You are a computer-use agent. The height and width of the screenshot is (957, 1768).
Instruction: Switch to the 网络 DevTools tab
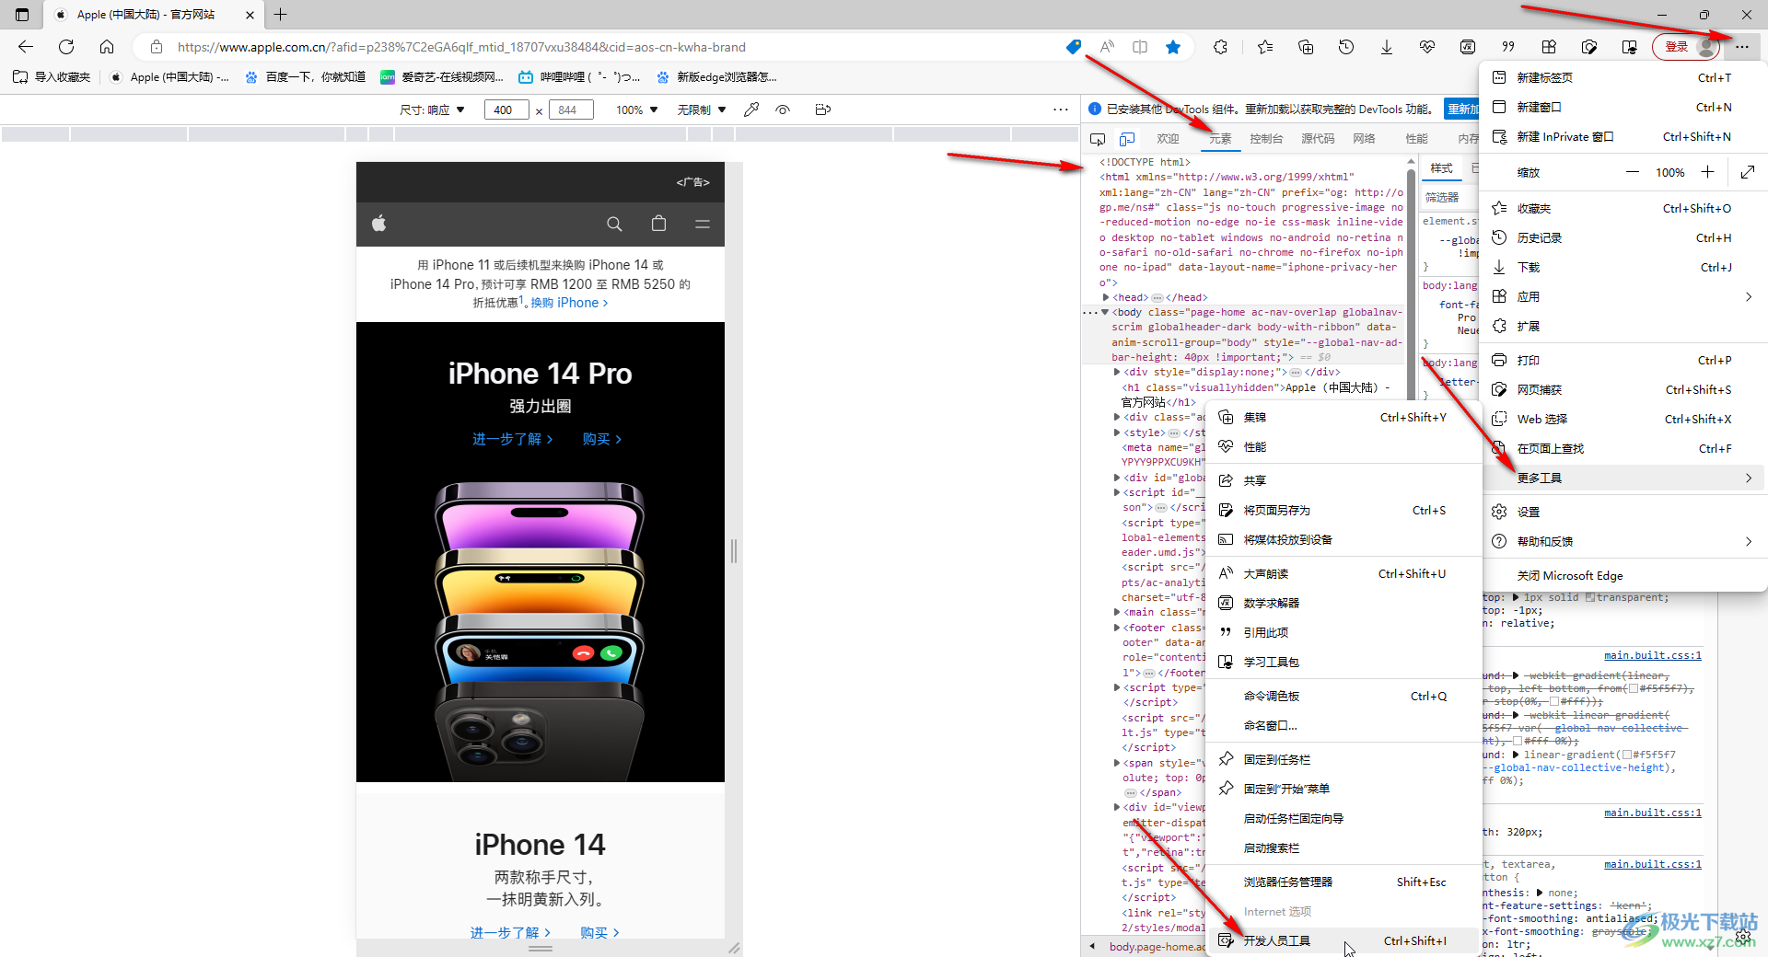(1364, 139)
